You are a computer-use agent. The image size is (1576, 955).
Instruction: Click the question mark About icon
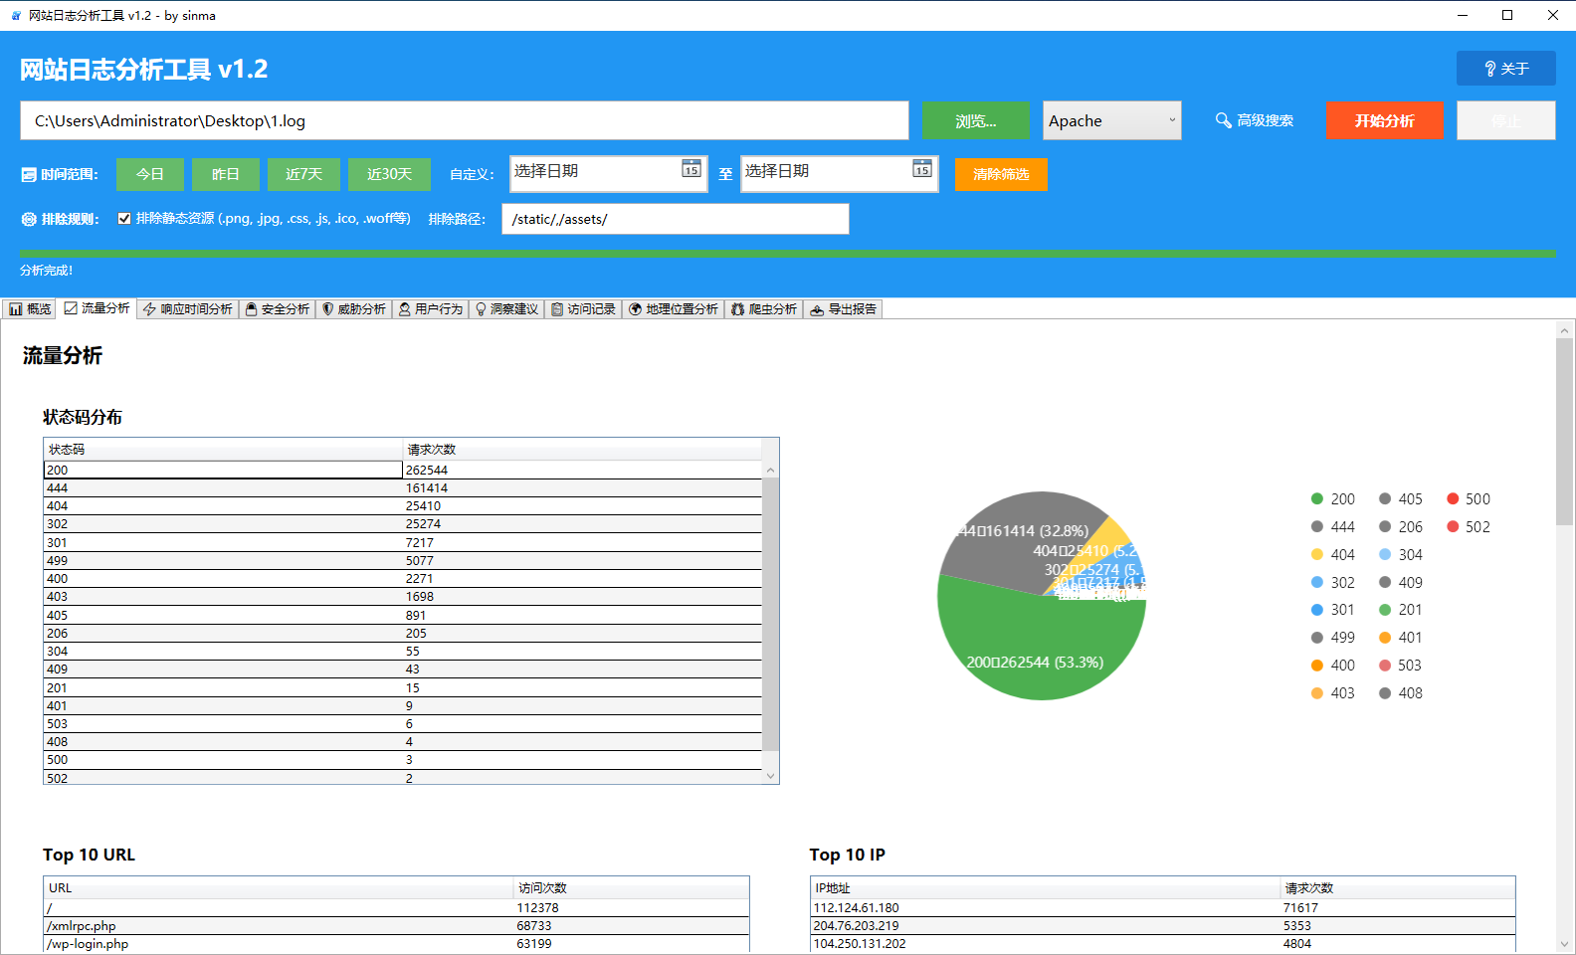1489,69
